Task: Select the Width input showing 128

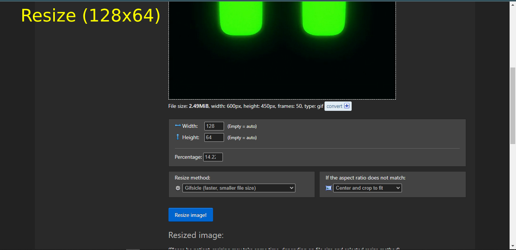Action: [x=214, y=126]
